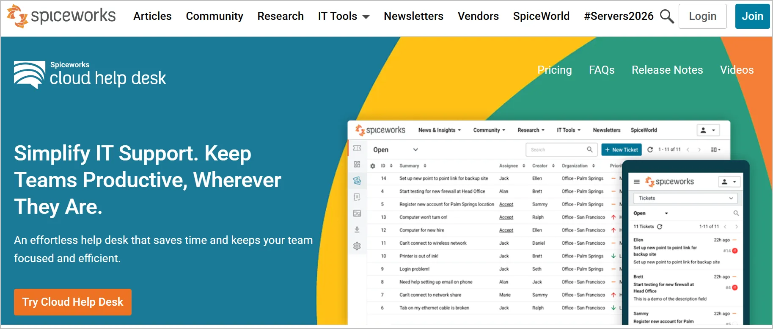Open ticket 'Login problem!'
The width and height of the screenshot is (773, 329).
(x=414, y=269)
